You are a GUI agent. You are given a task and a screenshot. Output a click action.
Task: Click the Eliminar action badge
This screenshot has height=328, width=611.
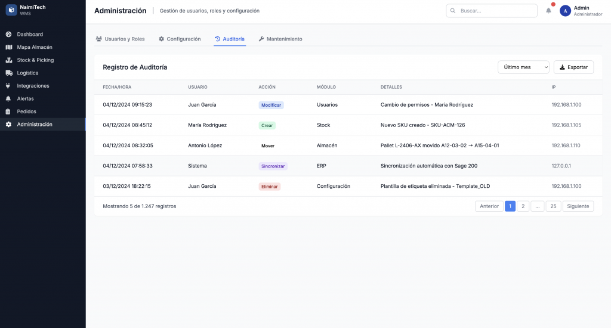point(269,186)
